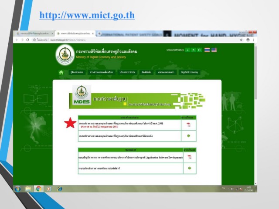Bookmark page with star icon in address bar
279x209 pixels.
(241, 40)
